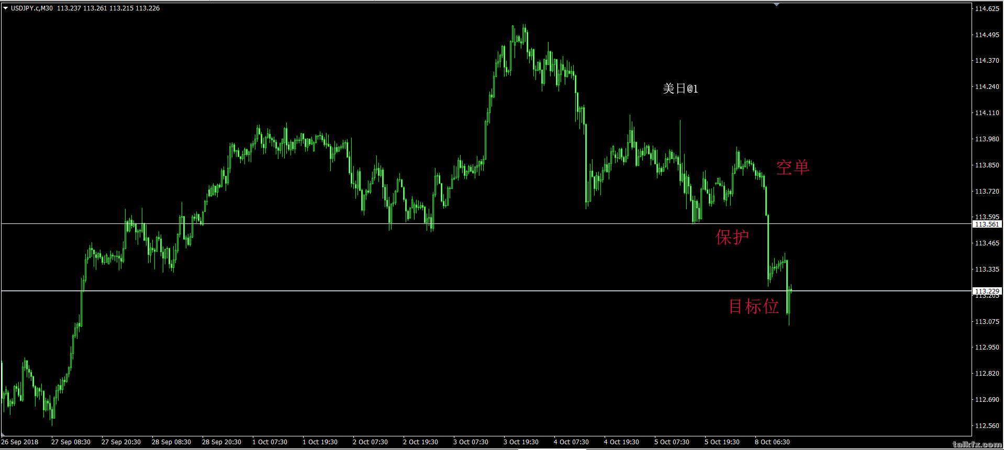Click the 114.110 price axis value
This screenshot has height=450, width=1004.
987,113
